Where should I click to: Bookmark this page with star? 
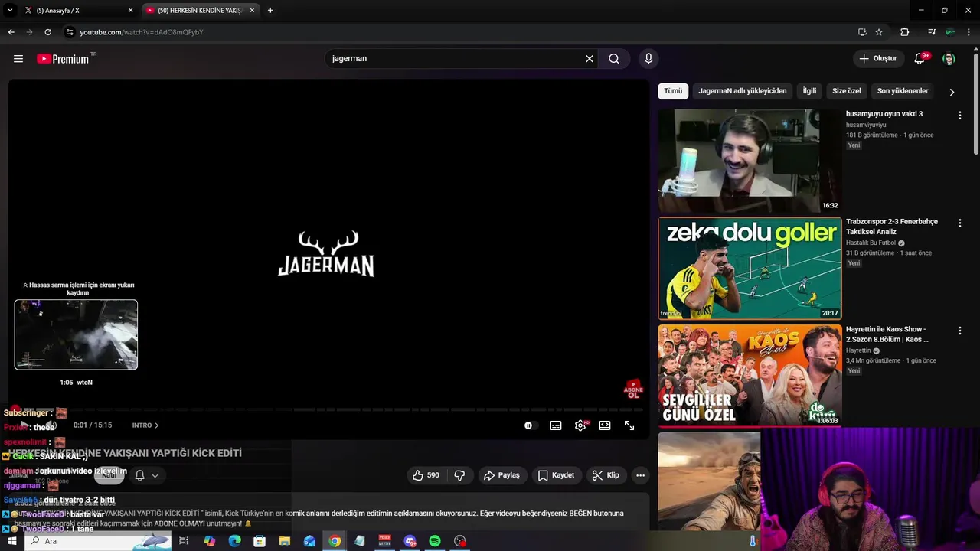[x=879, y=32]
